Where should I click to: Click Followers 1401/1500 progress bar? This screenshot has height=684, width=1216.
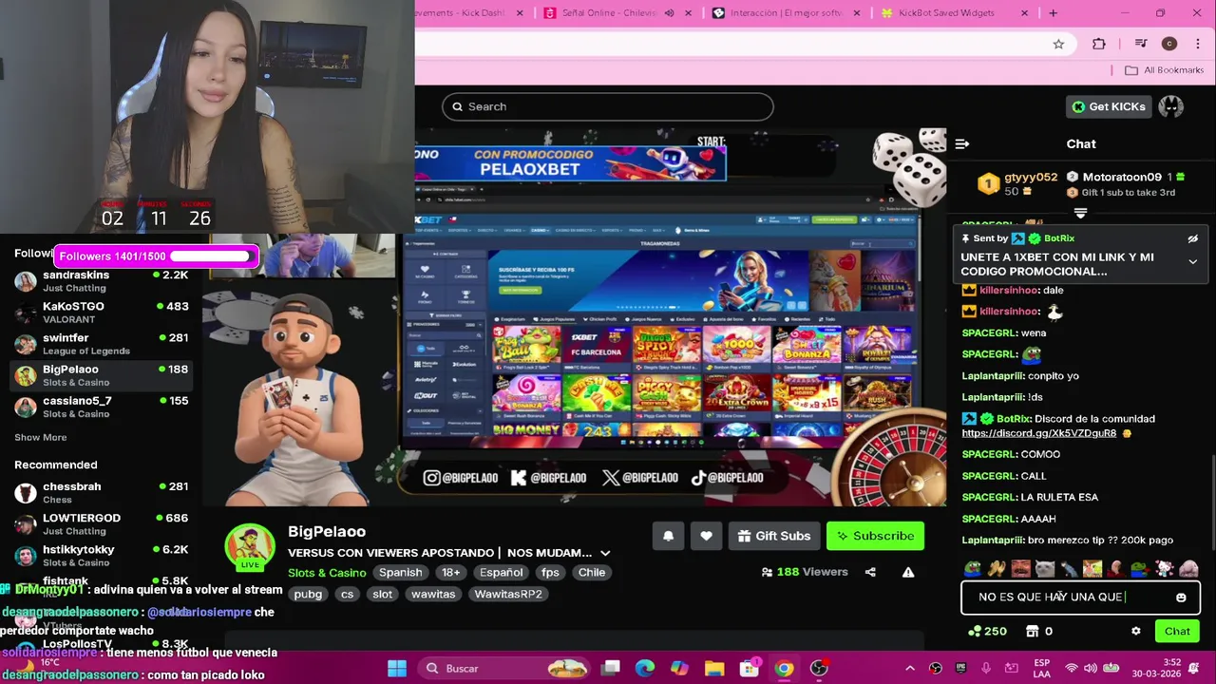tap(157, 256)
